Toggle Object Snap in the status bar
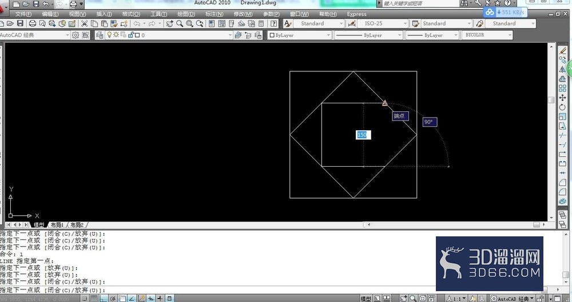The height and width of the screenshot is (302, 572). click(x=122, y=299)
